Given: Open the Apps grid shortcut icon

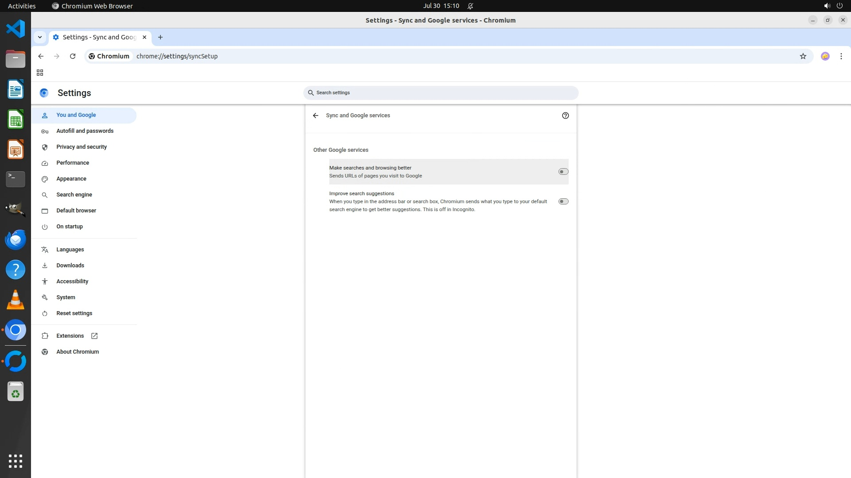Looking at the screenshot, I should coord(40,73).
